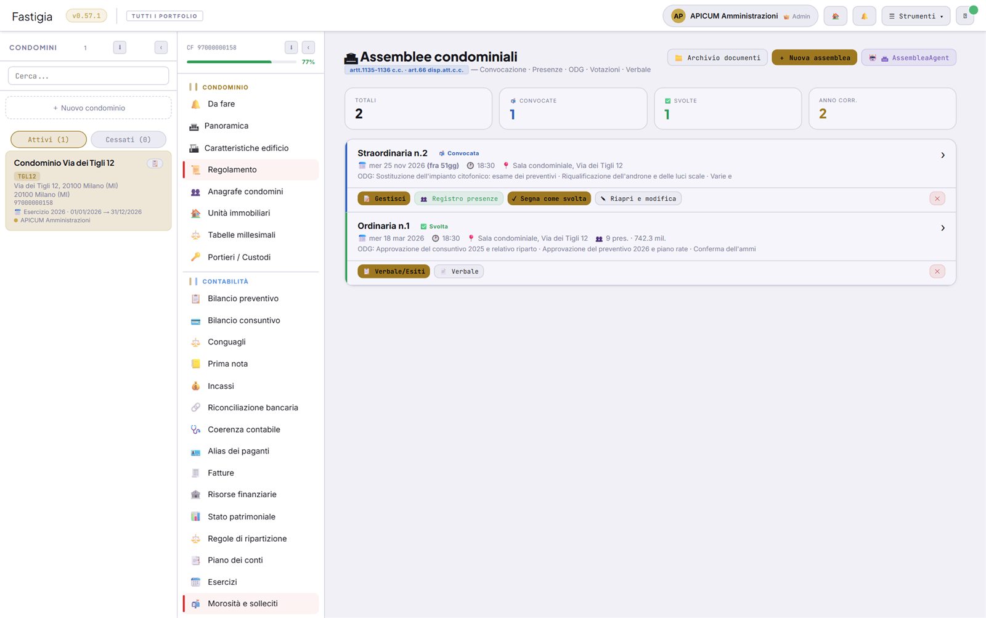The height and width of the screenshot is (618, 986).
Task: Click the money bag icon beside Incassi
Action: [x=195, y=386]
